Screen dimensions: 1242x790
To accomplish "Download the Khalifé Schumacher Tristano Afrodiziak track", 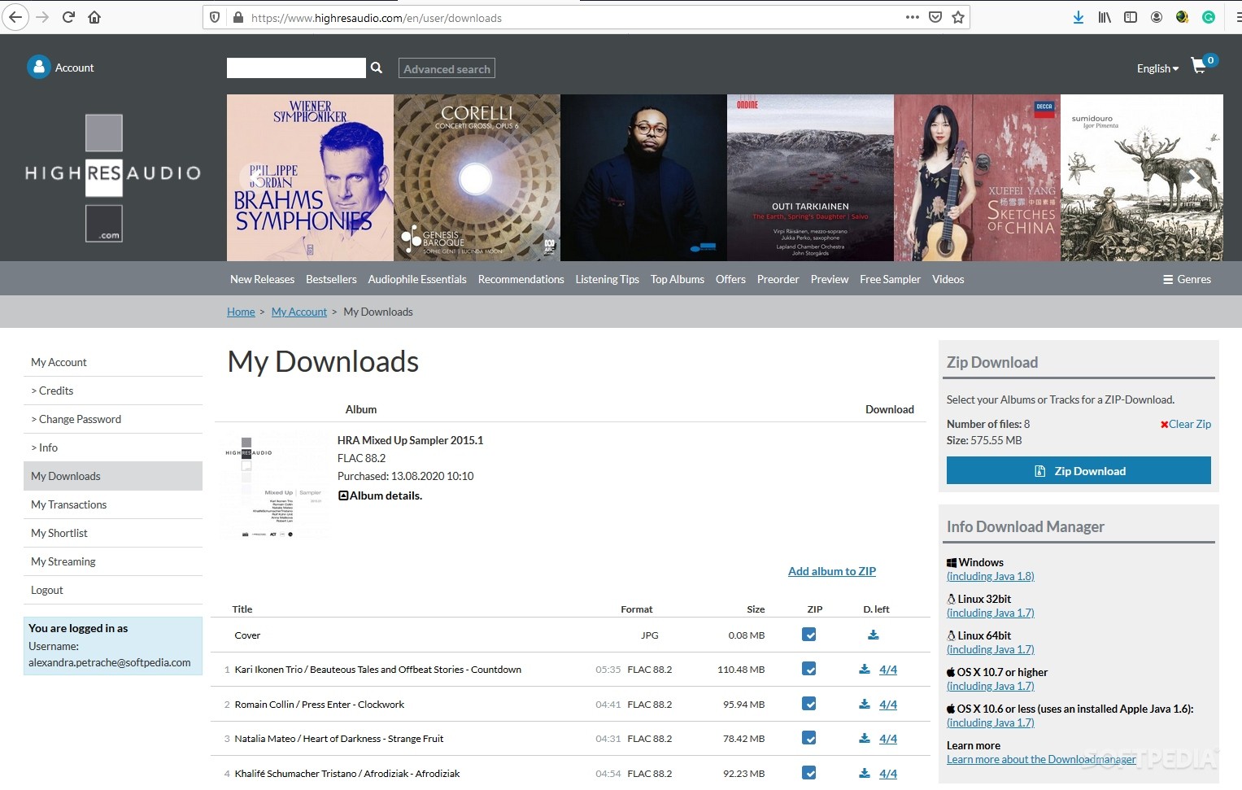I will (864, 774).
